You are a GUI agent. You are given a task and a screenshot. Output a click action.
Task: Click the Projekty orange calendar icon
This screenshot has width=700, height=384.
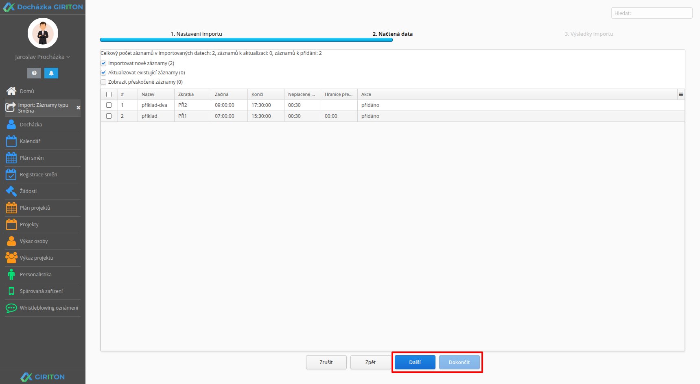pyautogui.click(x=11, y=224)
